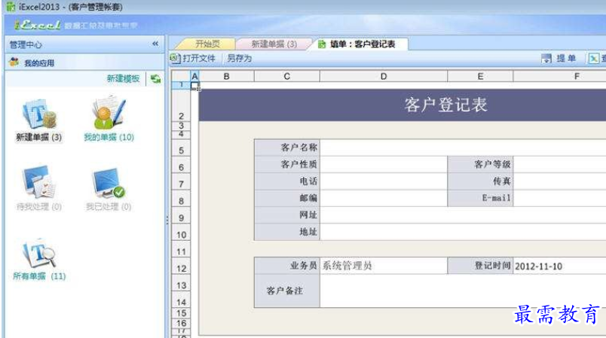This screenshot has height=338, width=606.
Task: Click the 客户等级 input cell
Action: 559,164
